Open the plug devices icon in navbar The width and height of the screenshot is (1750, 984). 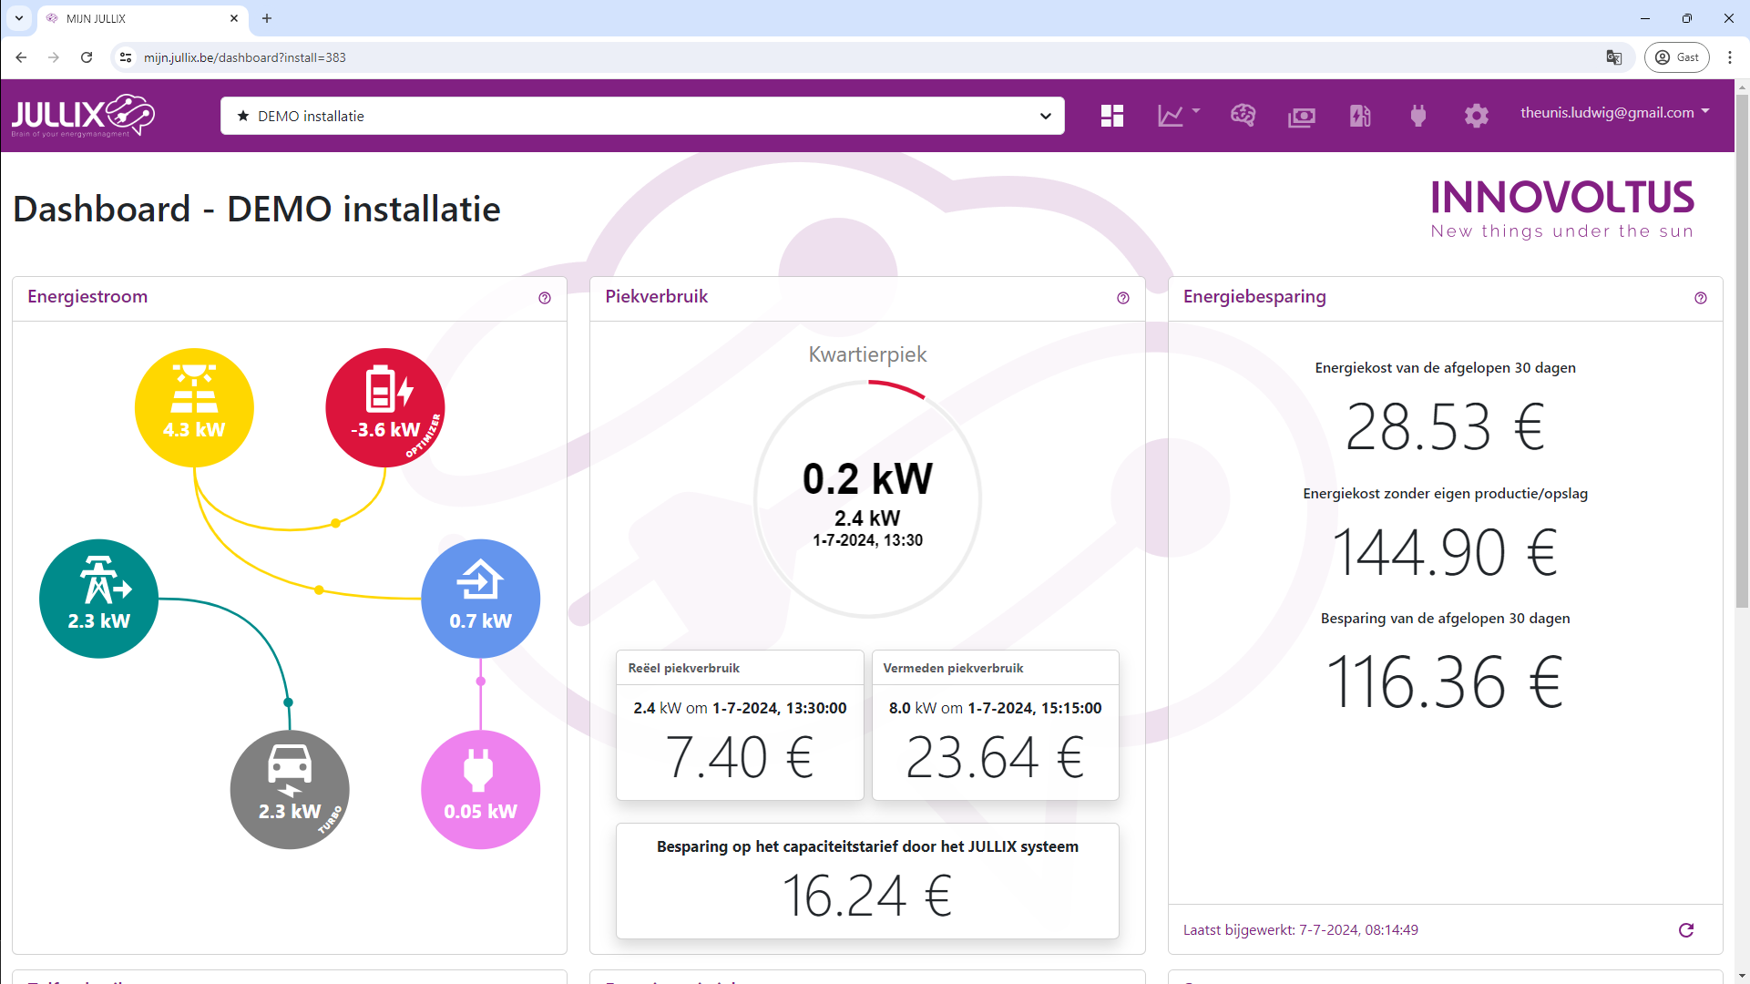(x=1418, y=116)
